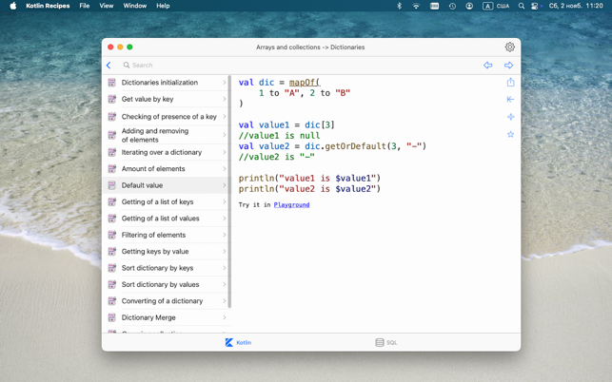This screenshot has width=612, height=382.
Task: Click the Dictionary Merge row icon
Action: click(112, 317)
